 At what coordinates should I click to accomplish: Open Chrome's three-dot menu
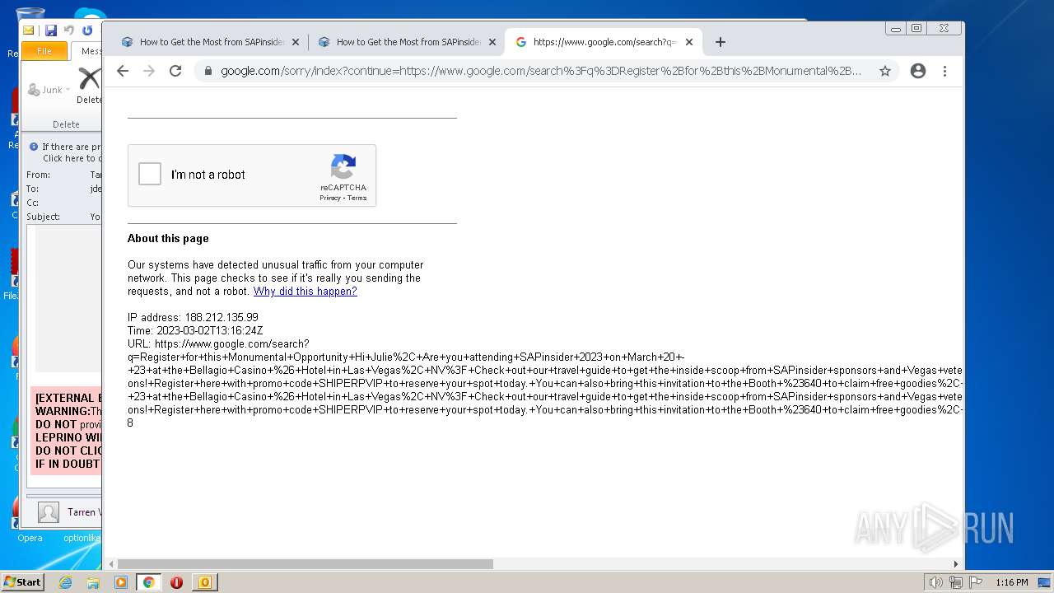pos(944,71)
